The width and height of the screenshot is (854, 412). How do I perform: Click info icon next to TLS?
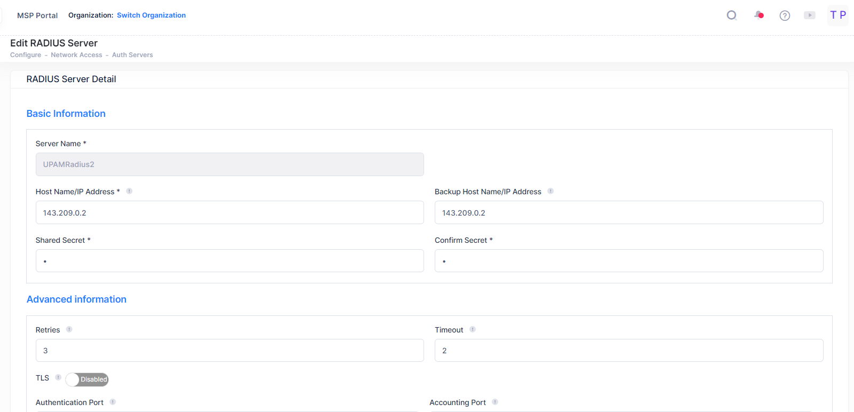coord(58,377)
